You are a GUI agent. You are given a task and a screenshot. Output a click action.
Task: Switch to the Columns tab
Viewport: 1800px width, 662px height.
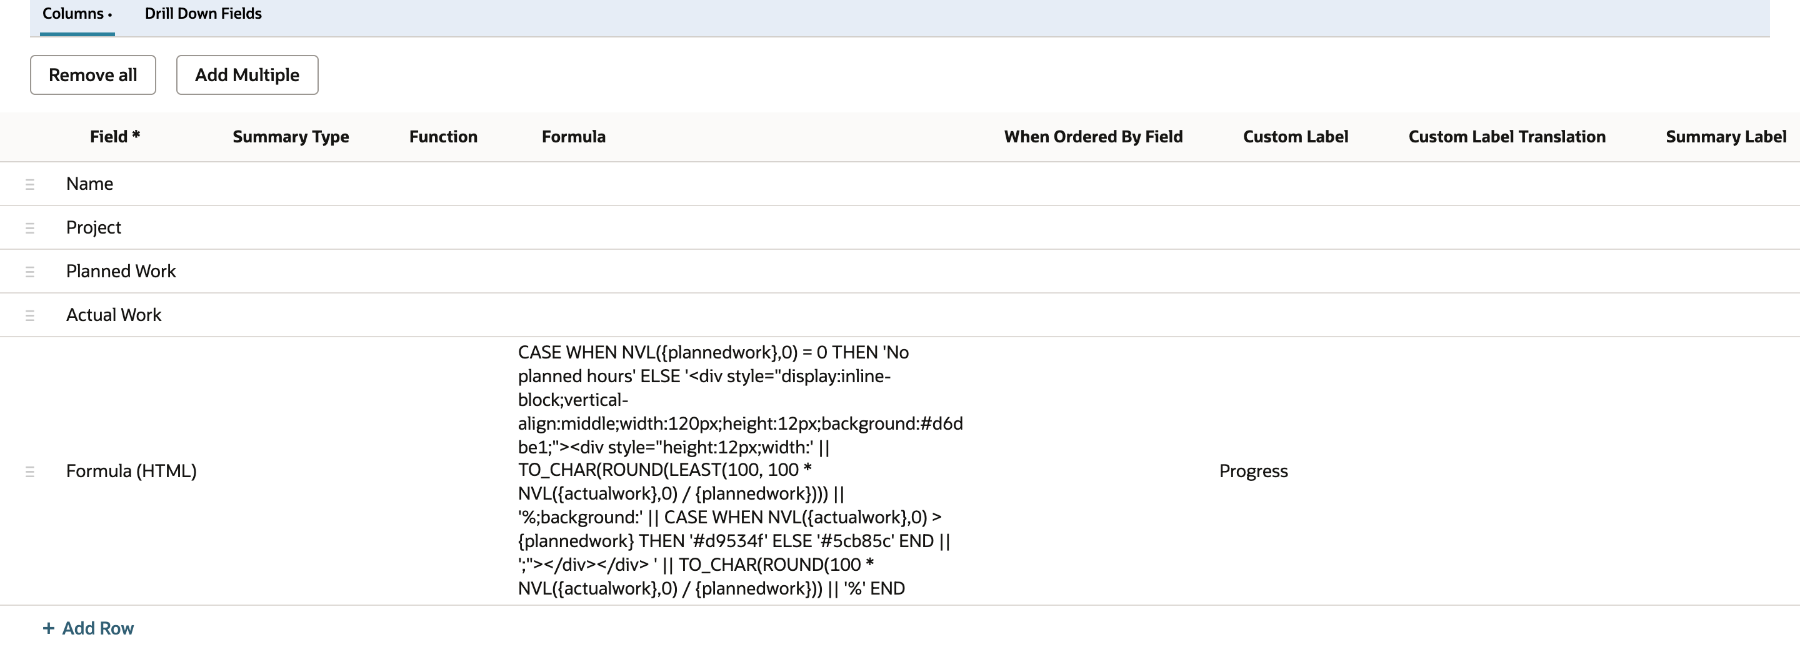pyautogui.click(x=77, y=14)
